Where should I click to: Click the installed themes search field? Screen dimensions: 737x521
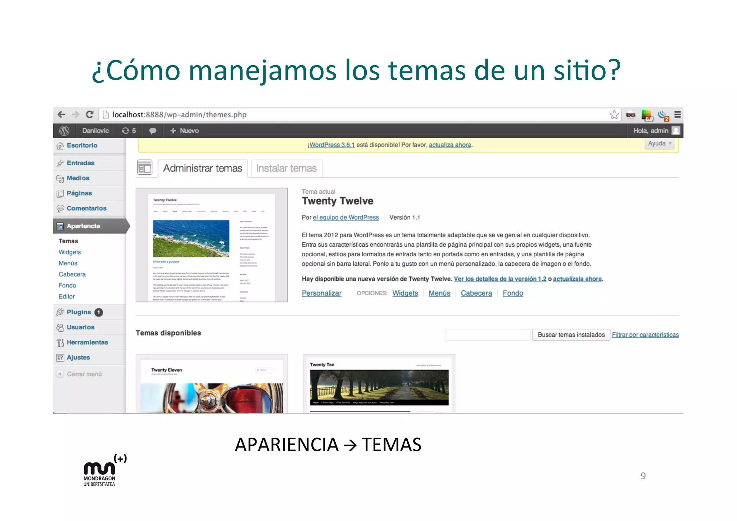(488, 335)
